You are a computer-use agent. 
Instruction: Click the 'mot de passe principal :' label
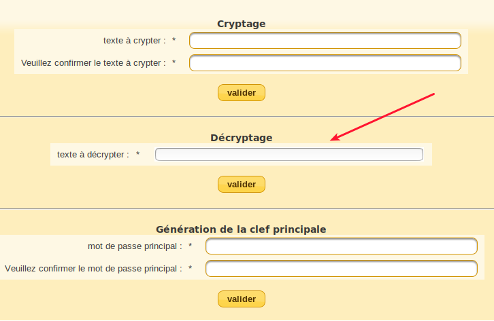tap(135, 246)
